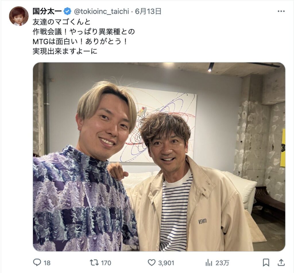Open the view analytics bar chart icon
The width and height of the screenshot is (294, 273).
pos(209,263)
